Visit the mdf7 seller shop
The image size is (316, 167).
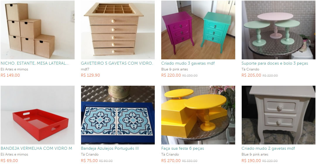pos(85,69)
